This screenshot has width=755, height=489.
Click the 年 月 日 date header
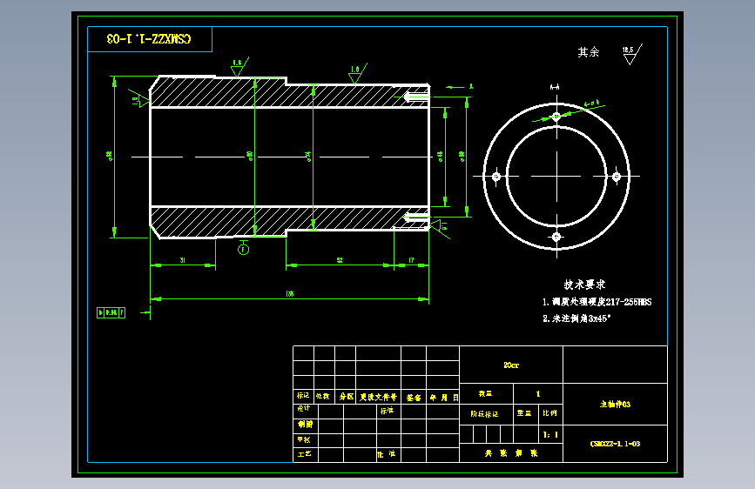tap(444, 398)
